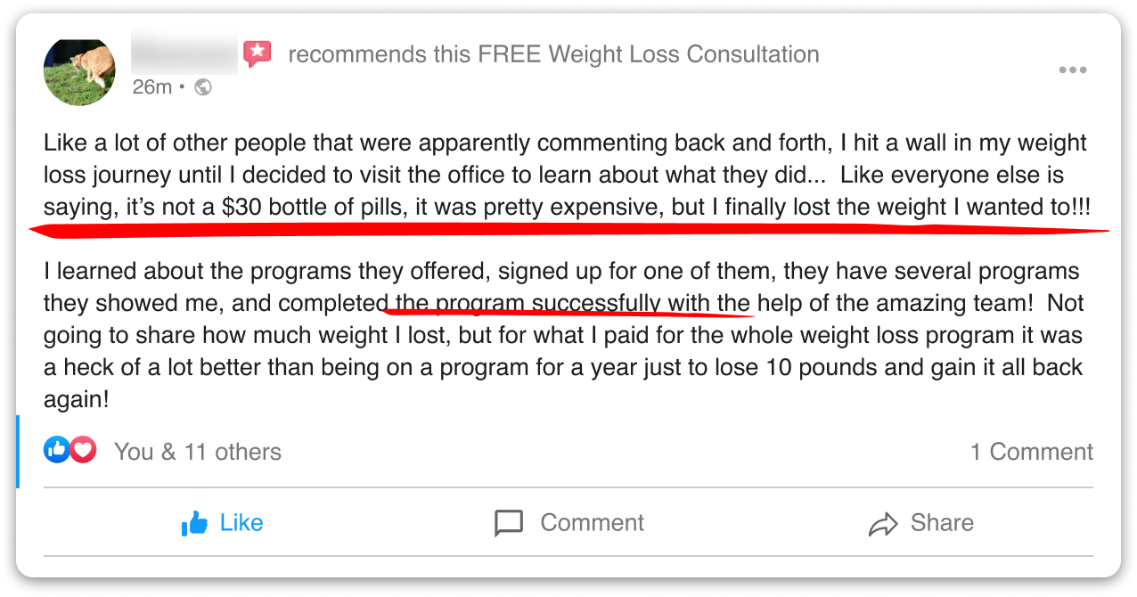Viewport: 1137px width, 597px height.
Task: View the "You & 11 others" reactions list
Action: 197,452
